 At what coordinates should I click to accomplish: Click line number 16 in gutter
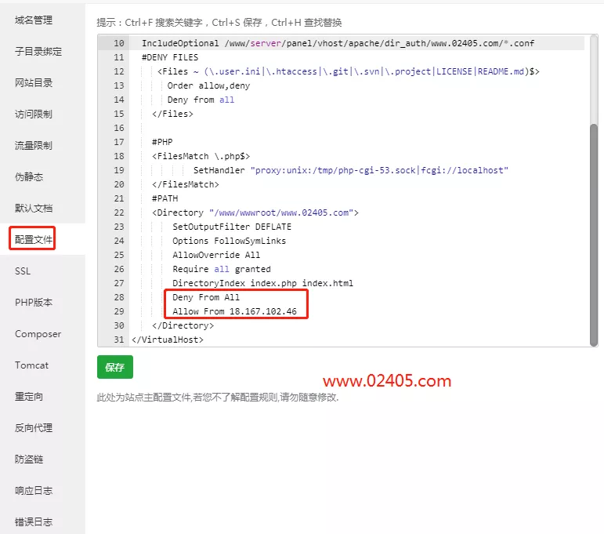[x=119, y=128]
